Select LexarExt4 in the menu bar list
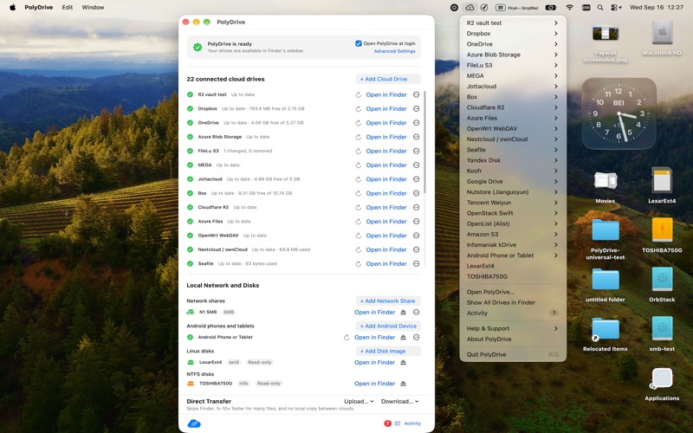The image size is (693, 433). coord(513,266)
